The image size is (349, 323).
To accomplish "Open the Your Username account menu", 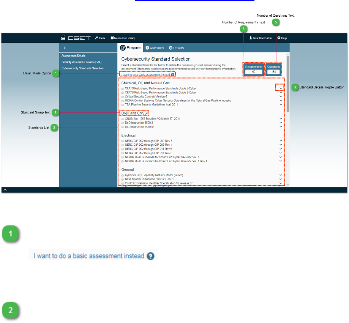I will 261,38.
